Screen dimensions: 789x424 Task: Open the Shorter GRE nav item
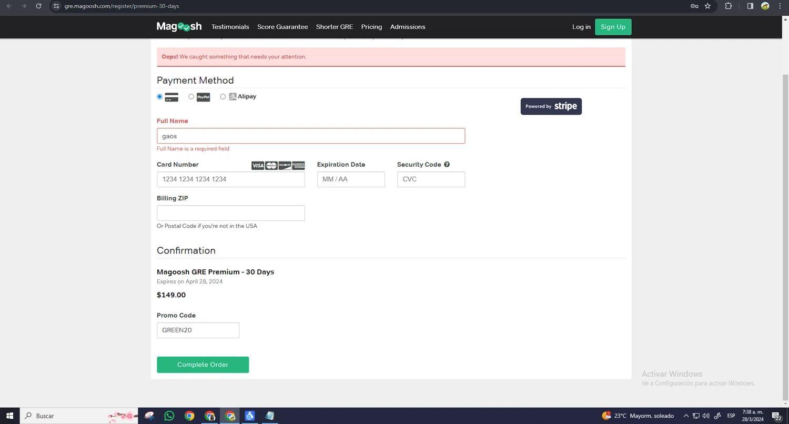(335, 27)
